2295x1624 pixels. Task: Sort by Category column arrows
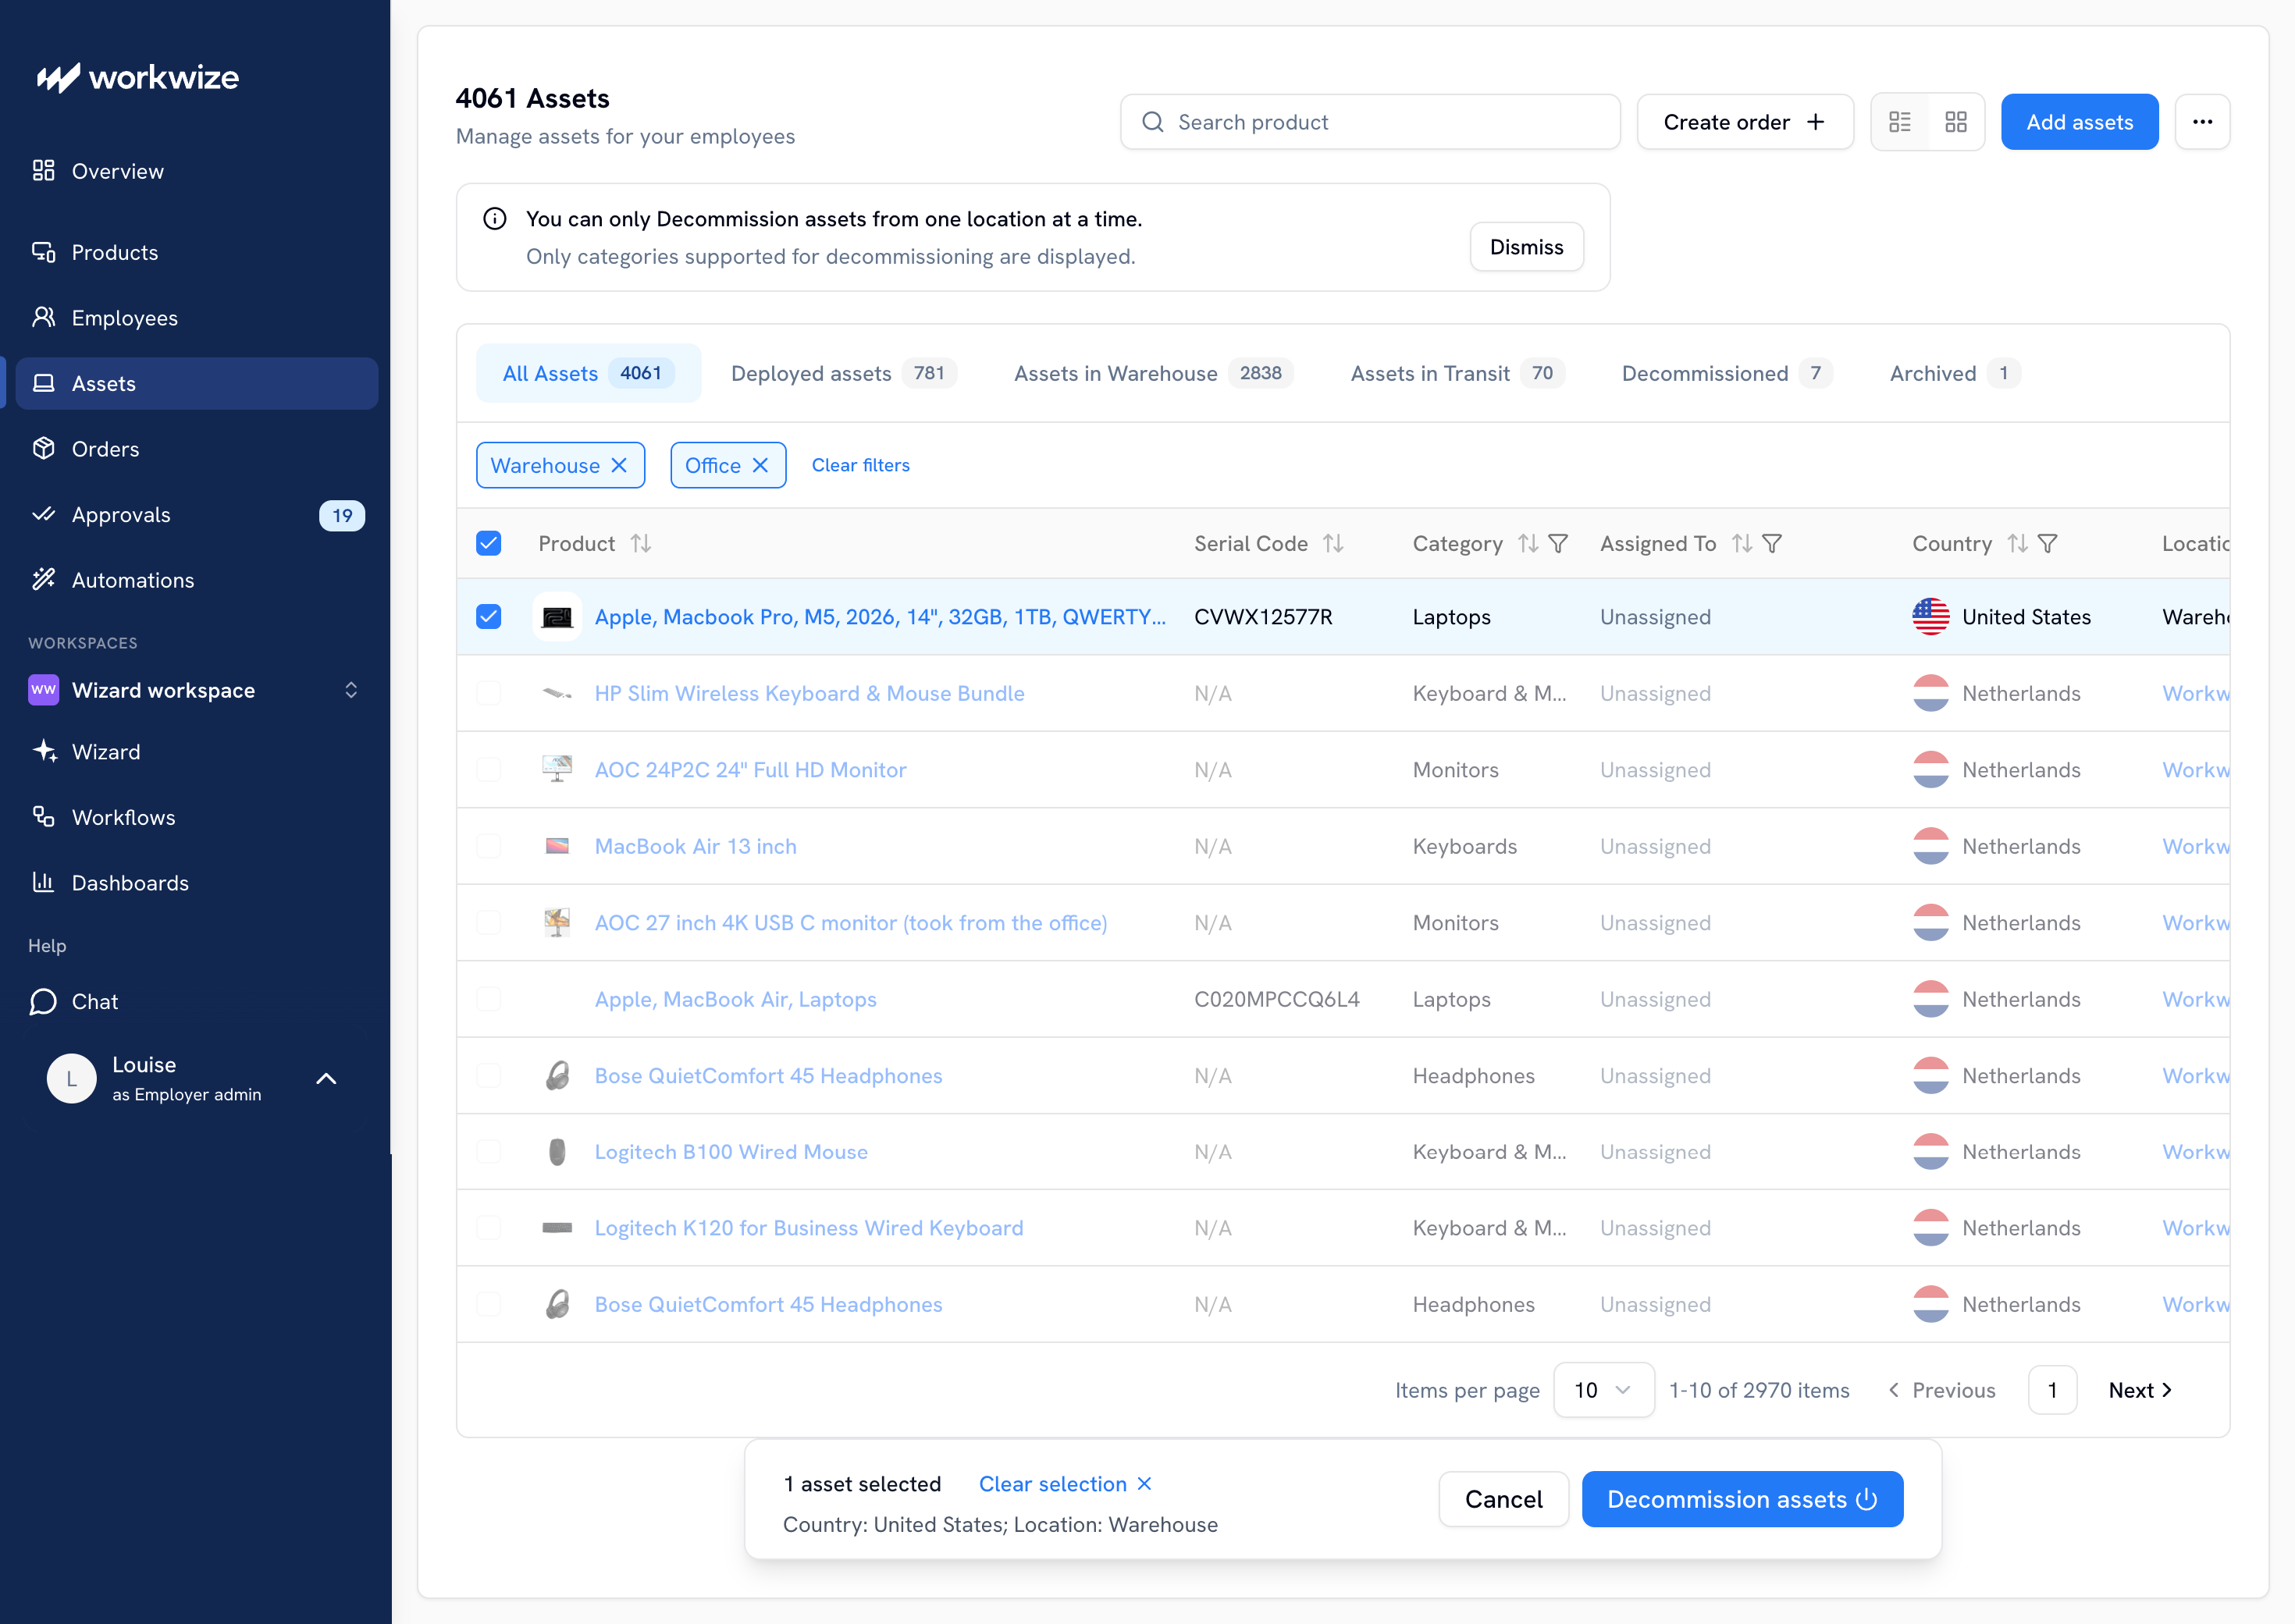[1527, 543]
